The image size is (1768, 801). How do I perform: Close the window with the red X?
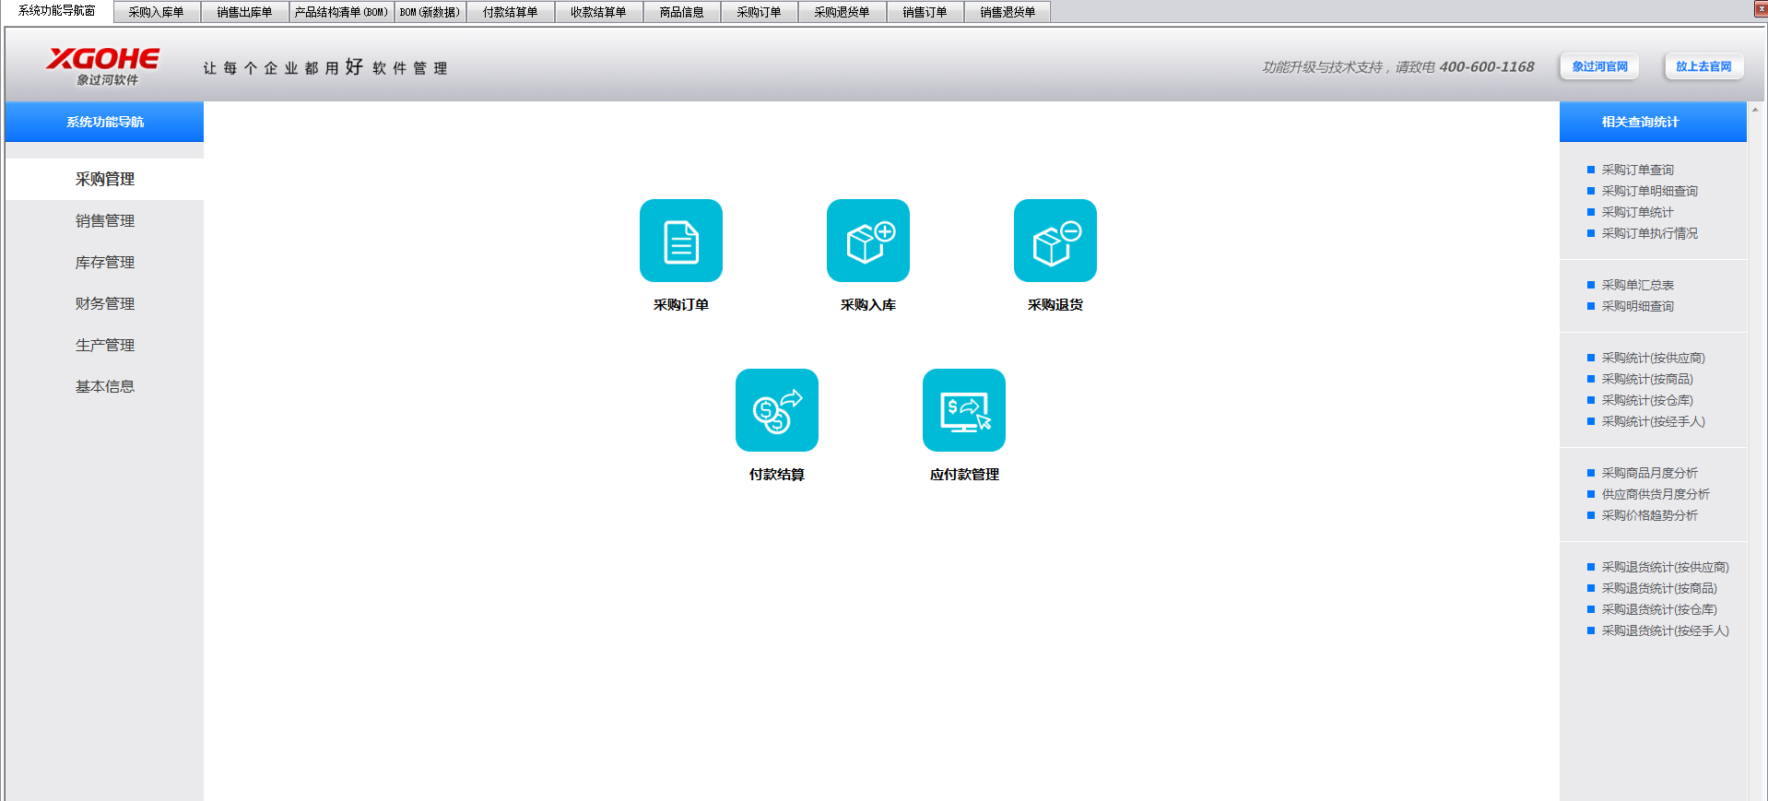pyautogui.click(x=1761, y=8)
